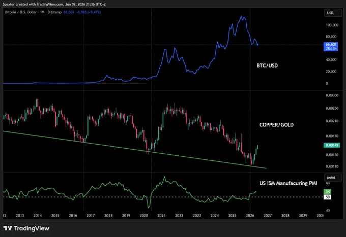
Task: Click the 2015 label on time axis
Action: 55,216
